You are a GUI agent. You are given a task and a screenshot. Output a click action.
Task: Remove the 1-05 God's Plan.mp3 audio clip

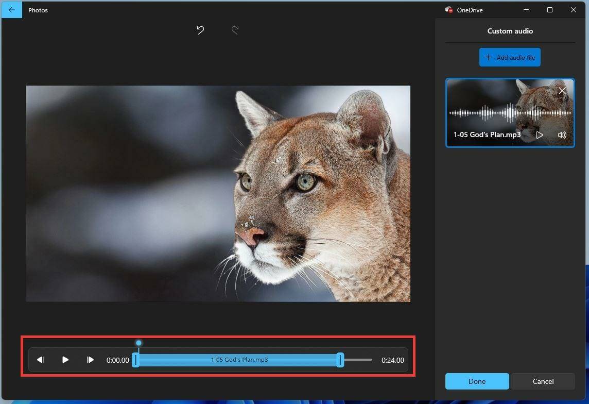[x=562, y=91]
